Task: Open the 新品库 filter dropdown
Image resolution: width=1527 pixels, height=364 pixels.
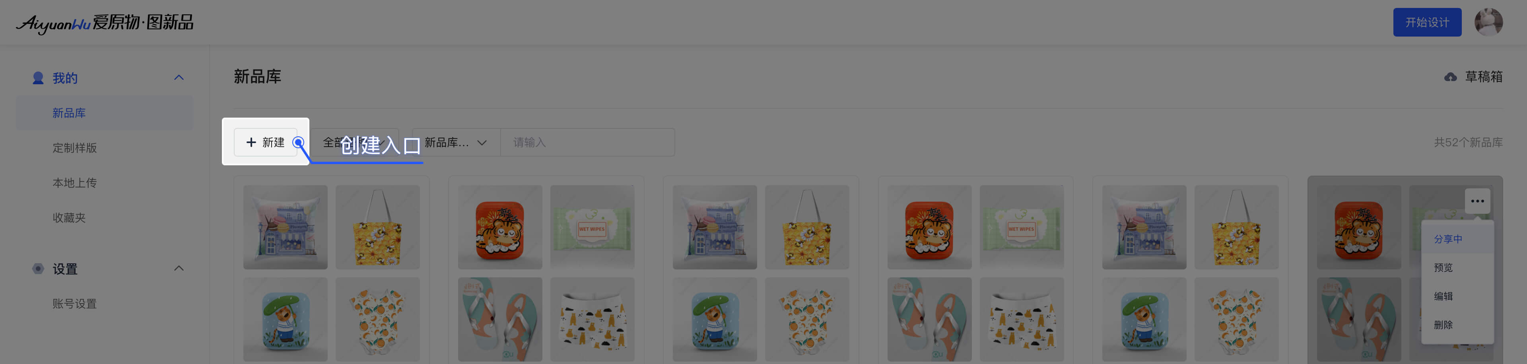Action: (x=456, y=142)
